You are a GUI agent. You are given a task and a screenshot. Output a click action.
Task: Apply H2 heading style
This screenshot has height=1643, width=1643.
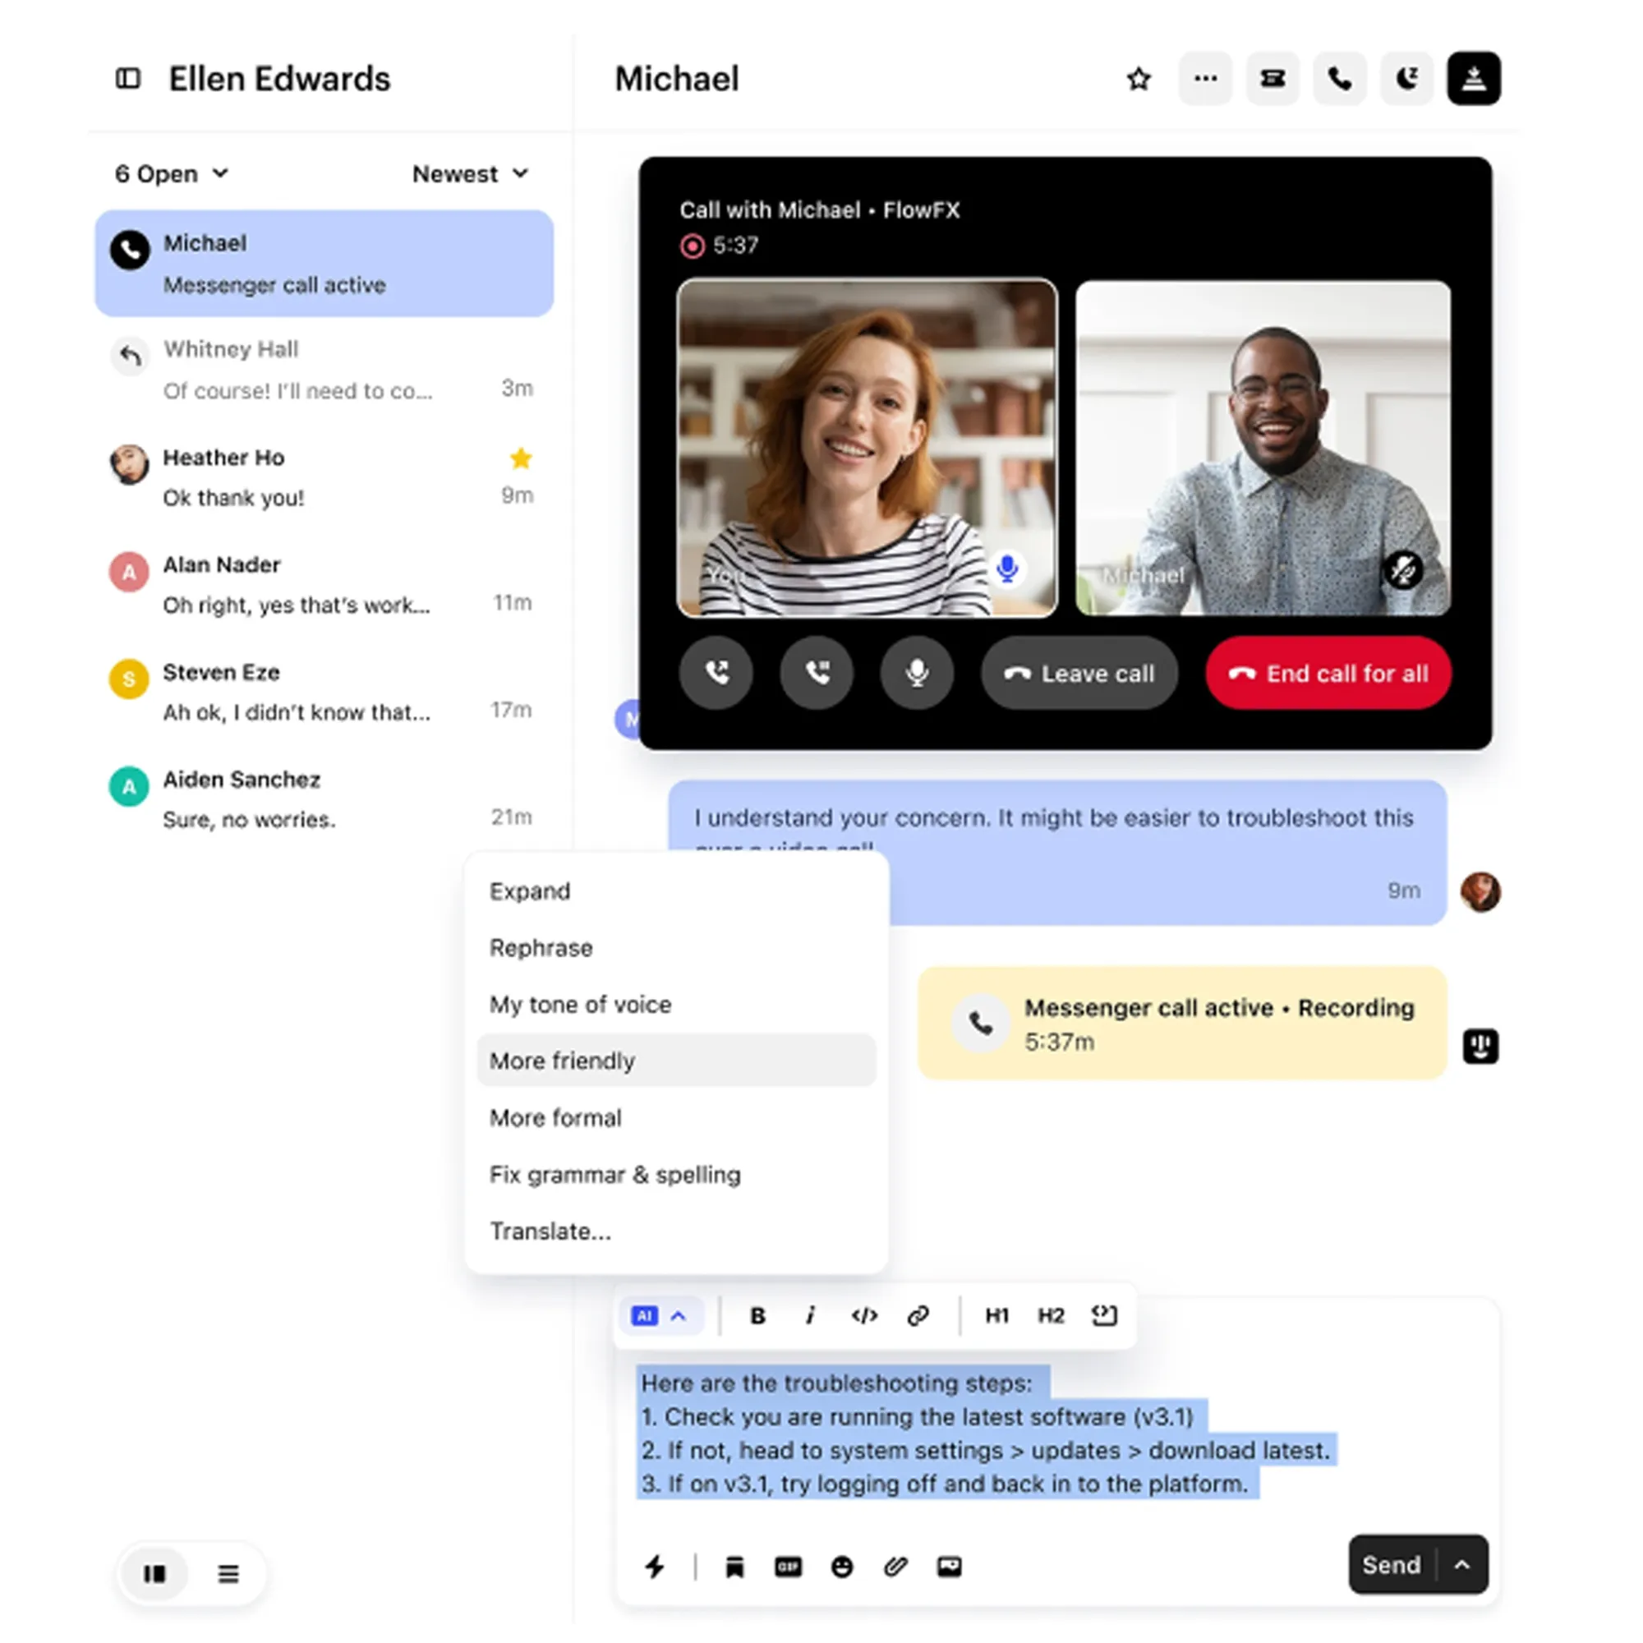coord(1050,1315)
